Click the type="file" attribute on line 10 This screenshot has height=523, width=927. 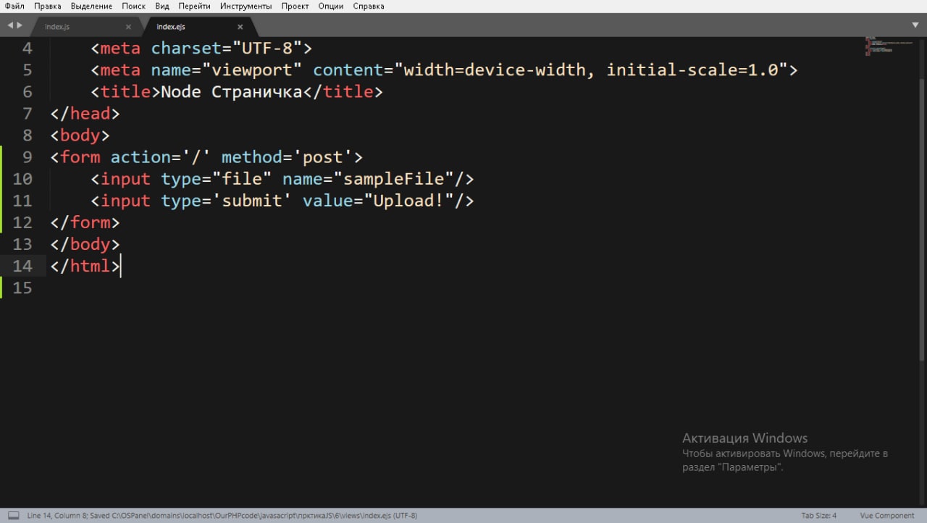(x=216, y=179)
